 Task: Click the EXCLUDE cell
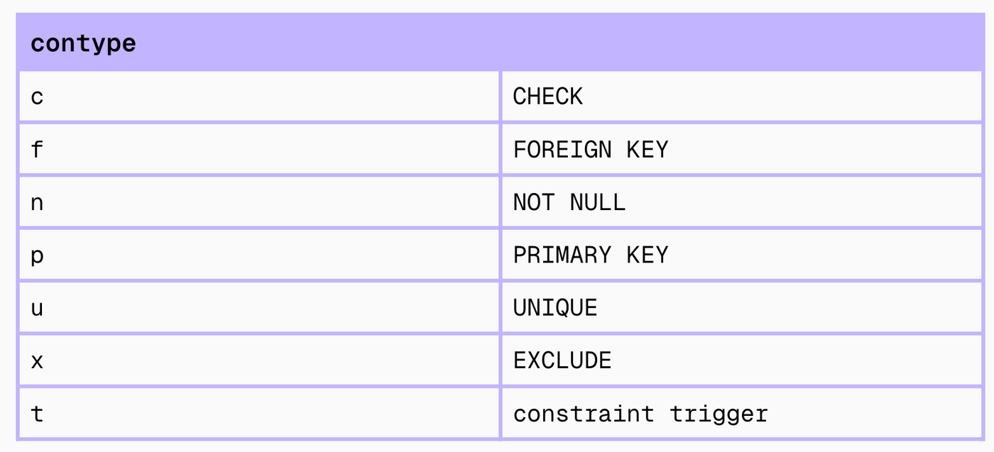tap(562, 360)
